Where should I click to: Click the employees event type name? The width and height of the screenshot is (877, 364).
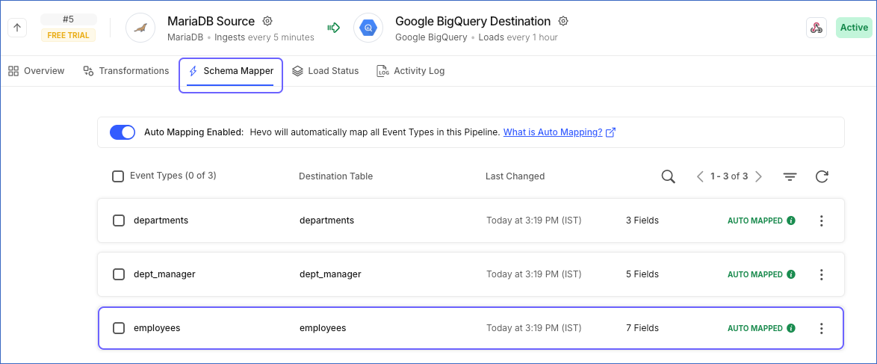click(157, 328)
